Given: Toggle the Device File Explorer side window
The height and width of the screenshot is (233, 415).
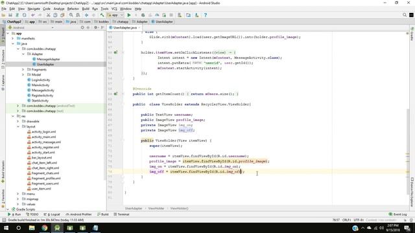Looking at the screenshot, I should tap(412, 192).
